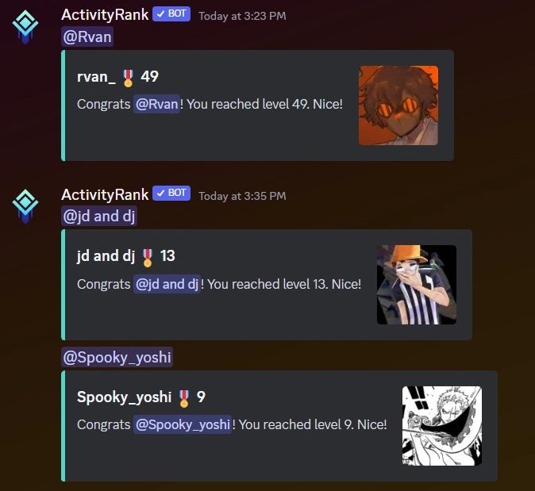Image resolution: width=535 pixels, height=491 pixels.
Task: Open the striped-shirt avatar thumbnail of jd and dj
Action: [x=416, y=285]
